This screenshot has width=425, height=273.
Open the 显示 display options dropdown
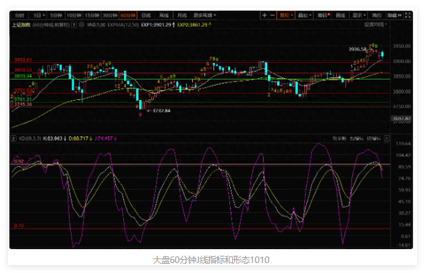pyautogui.click(x=359, y=15)
